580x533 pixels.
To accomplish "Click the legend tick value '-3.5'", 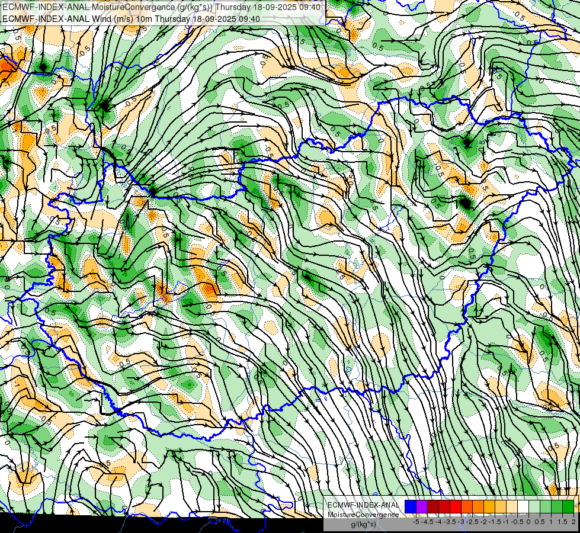I will (x=450, y=522).
